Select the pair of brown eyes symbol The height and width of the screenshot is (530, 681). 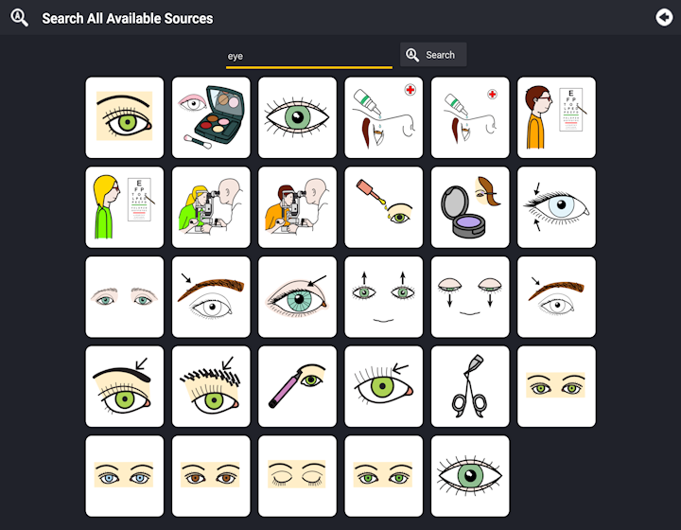click(x=211, y=476)
